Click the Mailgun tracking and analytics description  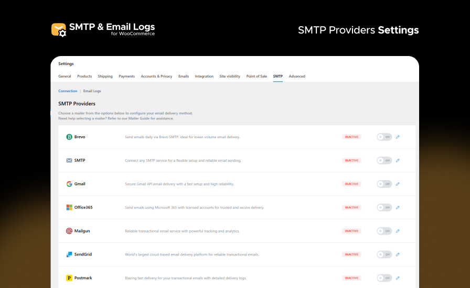[182, 231]
